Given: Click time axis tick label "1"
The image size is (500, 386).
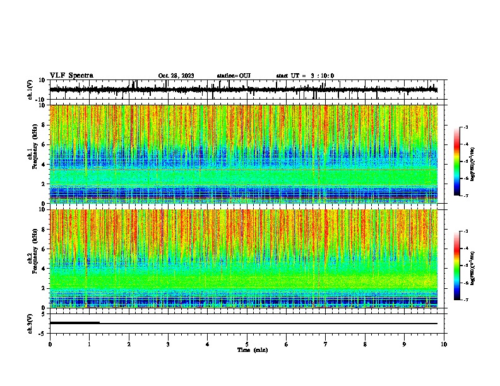Looking at the screenshot, I should [x=89, y=344].
